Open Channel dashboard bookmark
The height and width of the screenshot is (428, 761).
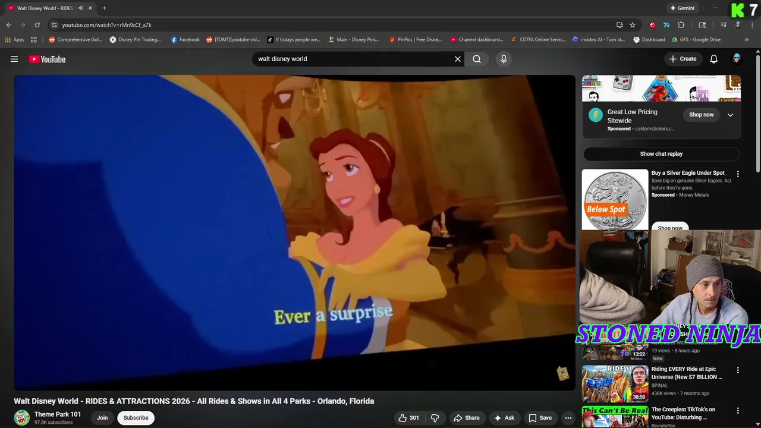(477, 40)
